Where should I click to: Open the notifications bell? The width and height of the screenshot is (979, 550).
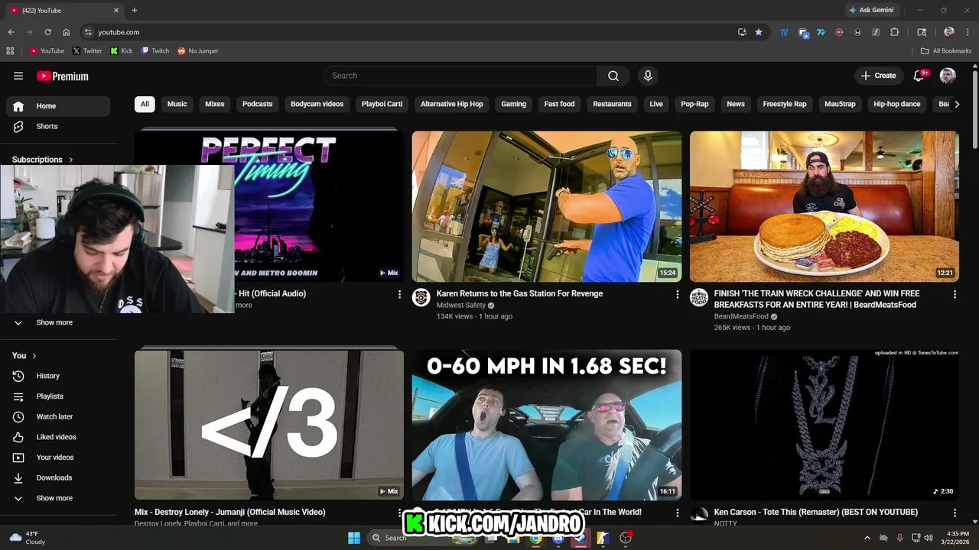[x=920, y=76]
